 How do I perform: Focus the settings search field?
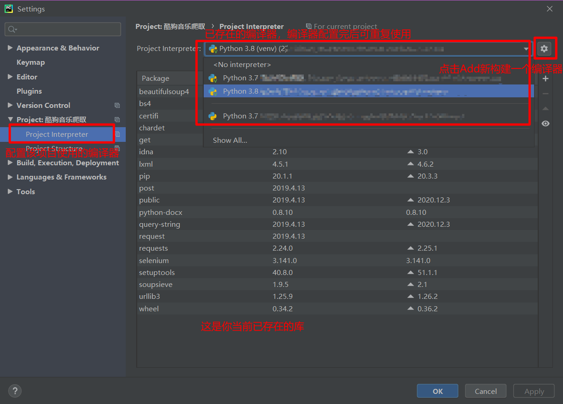63,29
